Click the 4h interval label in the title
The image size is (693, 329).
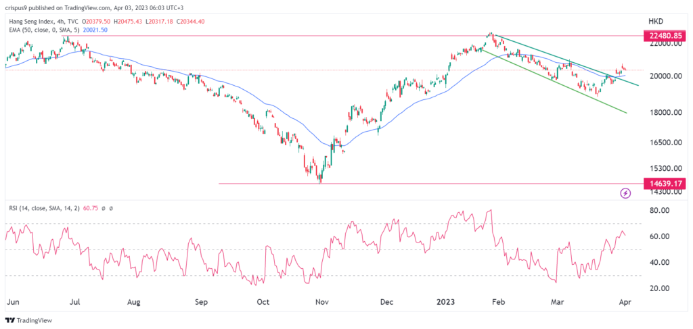coord(60,21)
